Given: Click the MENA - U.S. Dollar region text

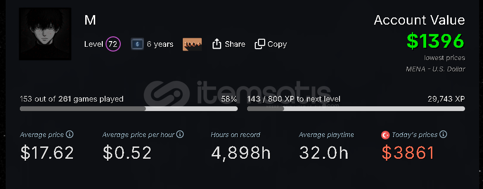Looking at the screenshot, I should (x=435, y=69).
